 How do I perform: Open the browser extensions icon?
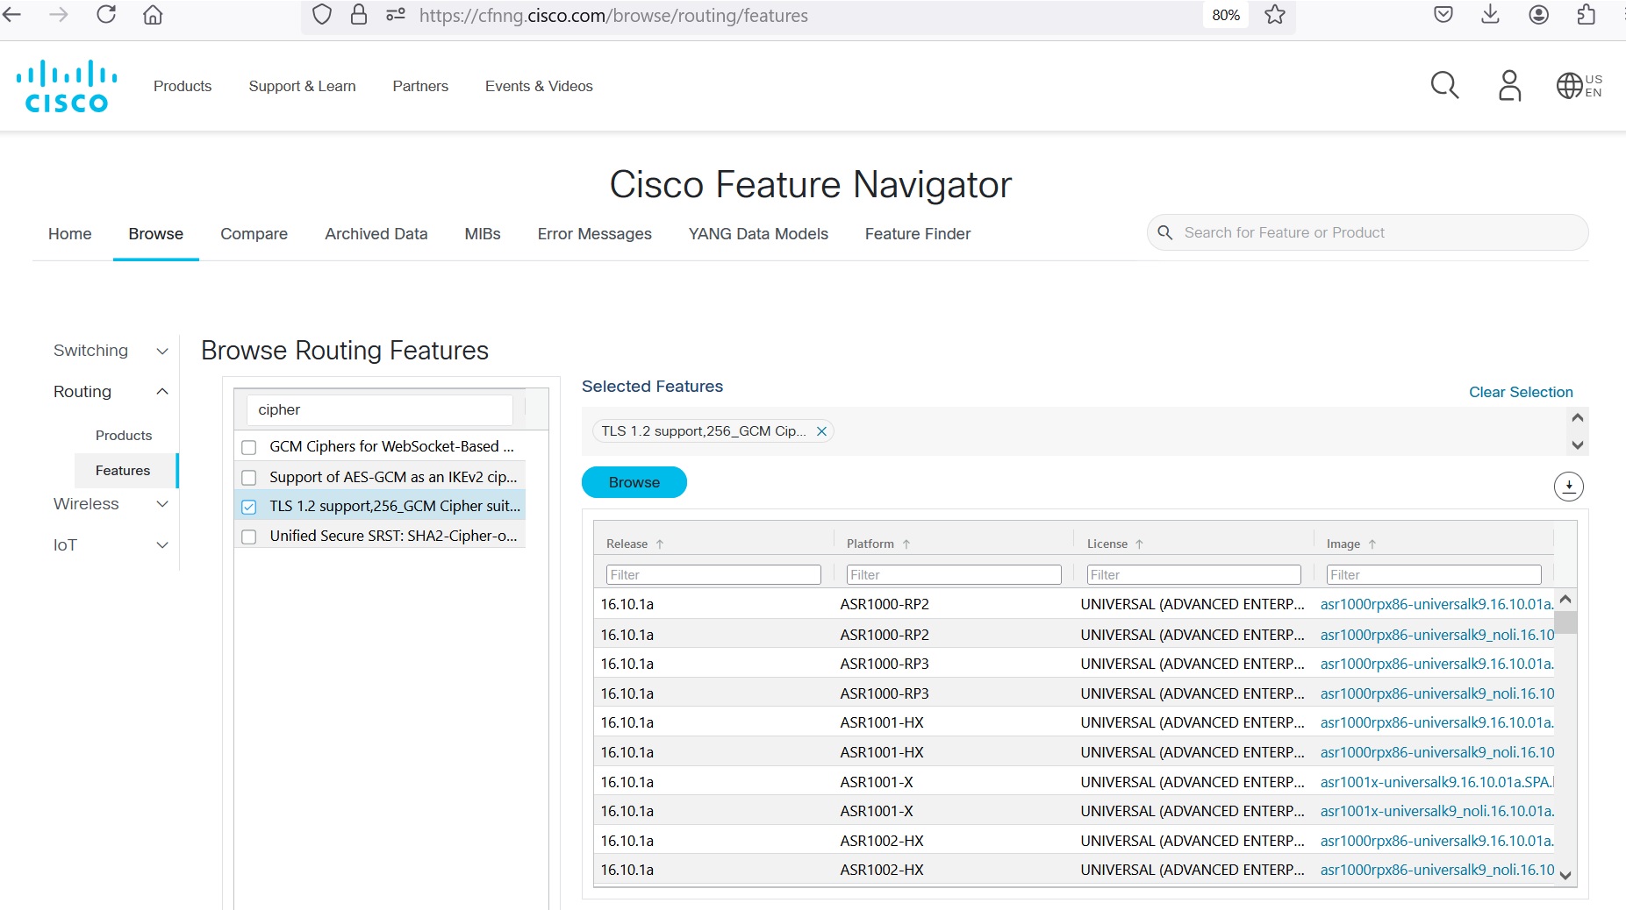coord(1586,15)
